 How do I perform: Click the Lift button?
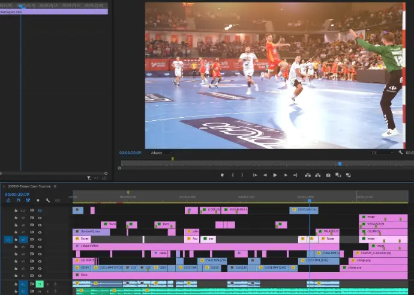[x=308, y=175]
